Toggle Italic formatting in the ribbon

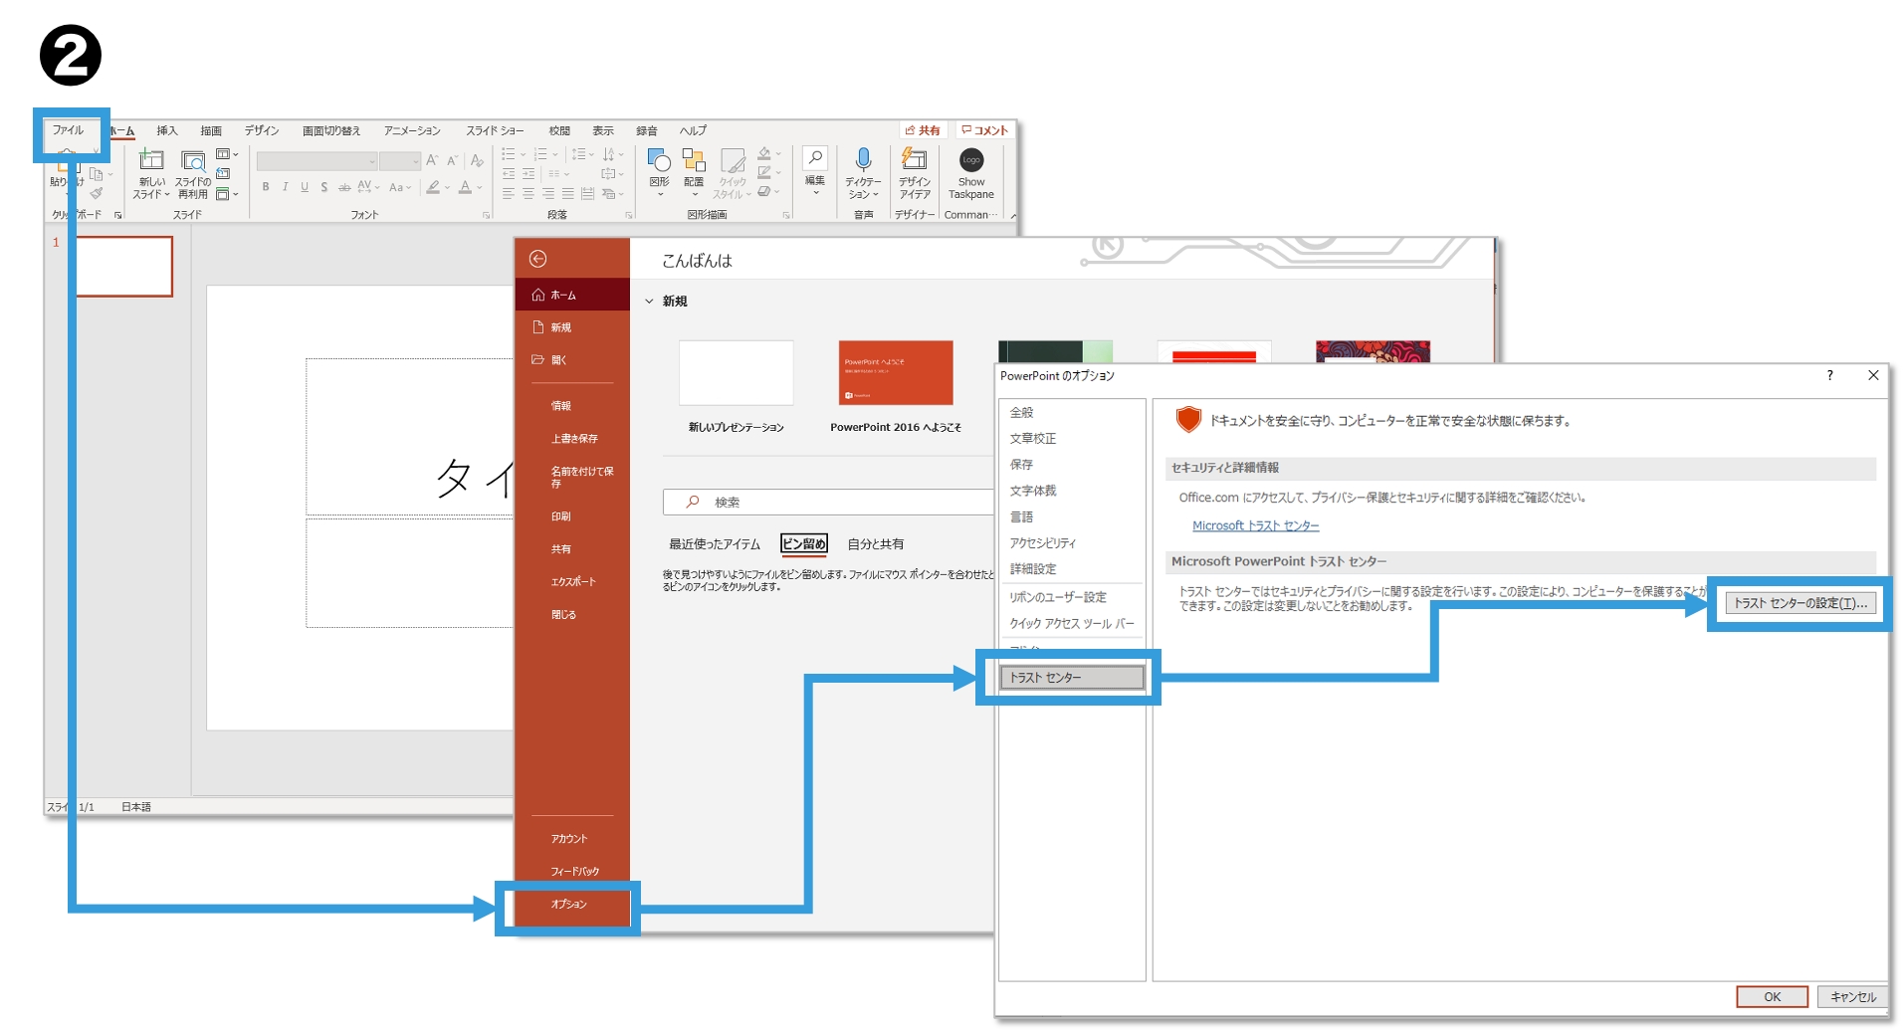coord(286,187)
